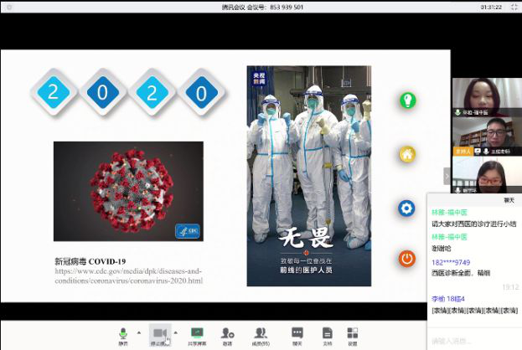Click the yellow home button on slide
The width and height of the screenshot is (522, 350).
[x=407, y=154]
